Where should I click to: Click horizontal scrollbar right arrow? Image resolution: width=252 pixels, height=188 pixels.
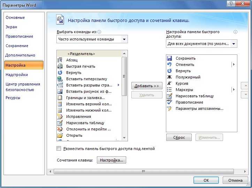coord(245,172)
